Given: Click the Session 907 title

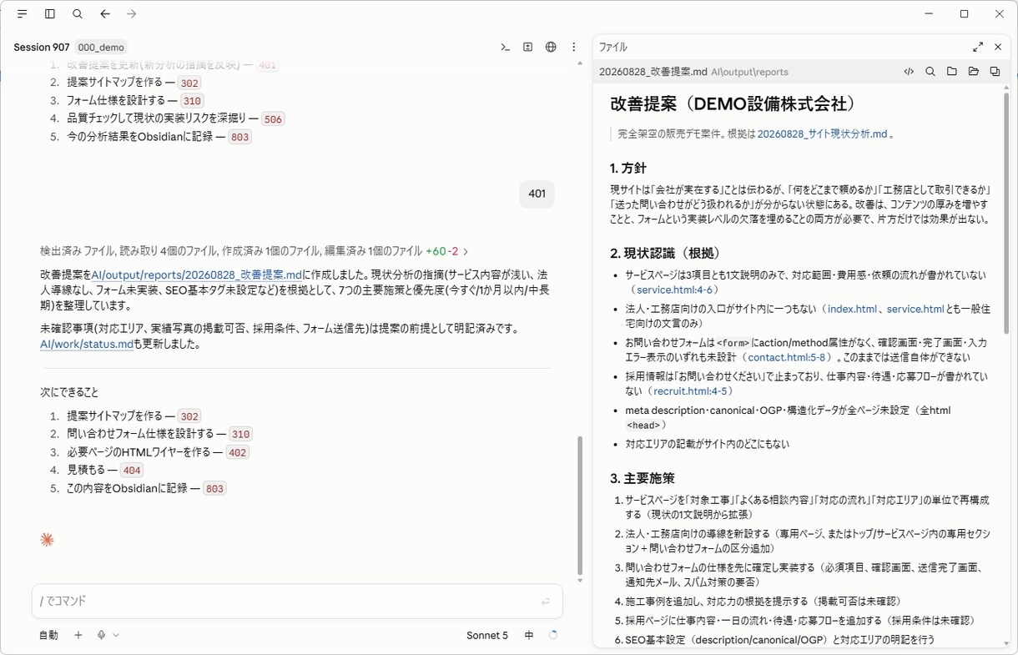Looking at the screenshot, I should pos(42,48).
